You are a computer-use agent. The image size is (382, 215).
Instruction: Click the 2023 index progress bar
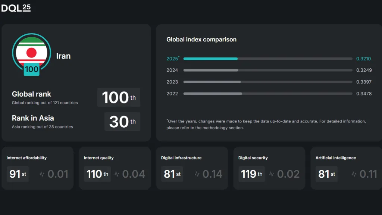pyautogui.click(x=267, y=82)
